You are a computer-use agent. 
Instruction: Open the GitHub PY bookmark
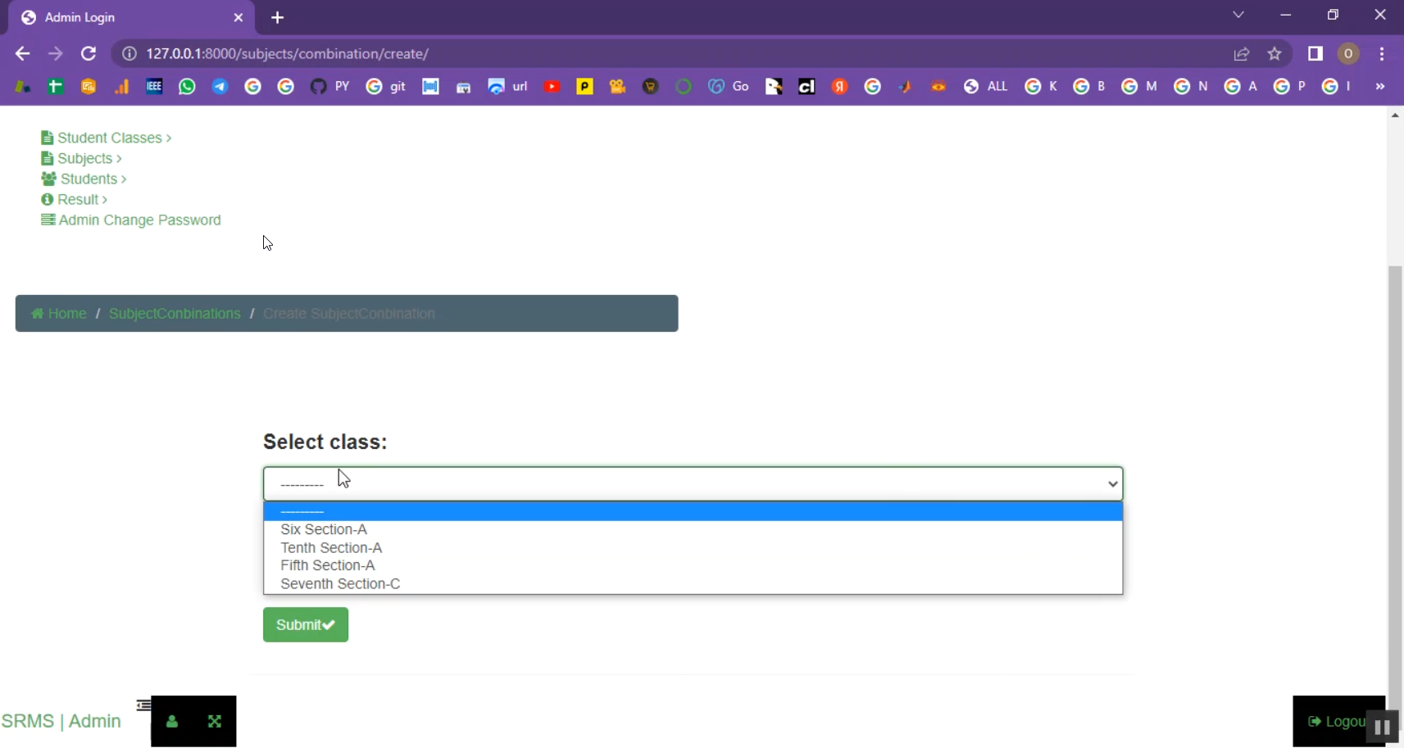click(x=330, y=86)
